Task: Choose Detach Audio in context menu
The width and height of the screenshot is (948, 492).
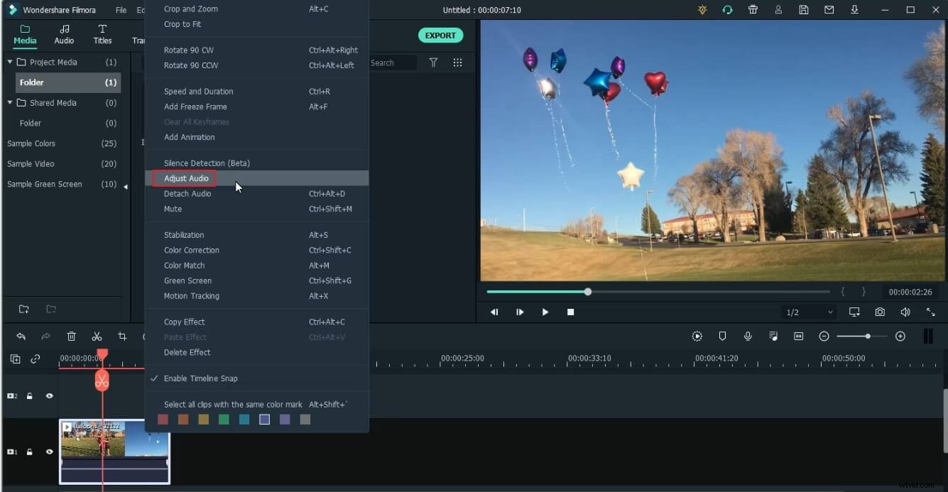Action: click(x=187, y=194)
